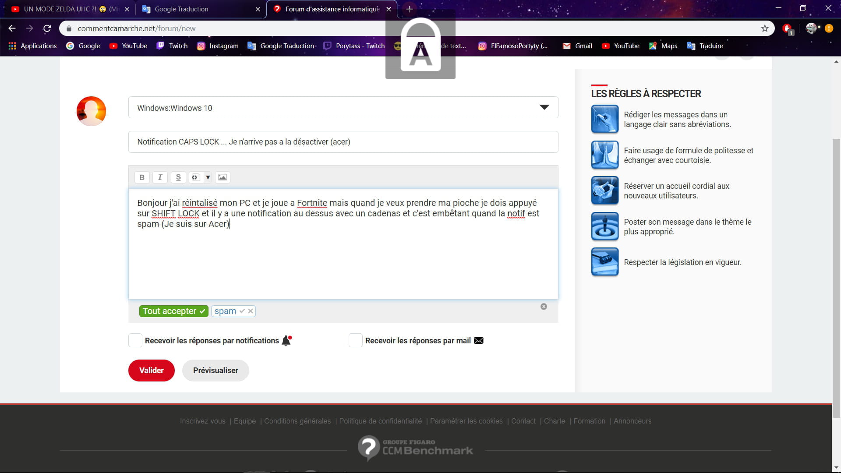Expand code language arrow in toolbar
Viewport: 841px width, 473px height.
208,177
